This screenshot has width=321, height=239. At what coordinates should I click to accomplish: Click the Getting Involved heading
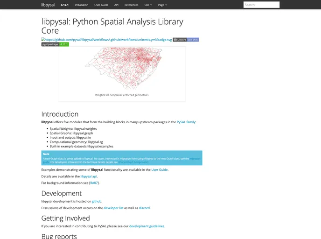click(65, 218)
